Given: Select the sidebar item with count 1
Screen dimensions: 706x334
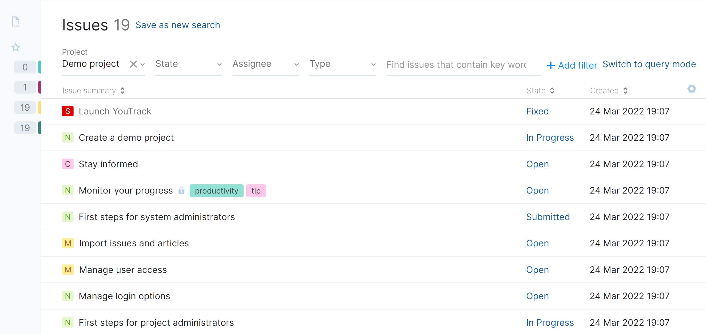Looking at the screenshot, I should point(25,87).
